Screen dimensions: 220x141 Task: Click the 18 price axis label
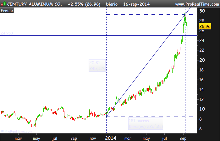coord(202,70)
